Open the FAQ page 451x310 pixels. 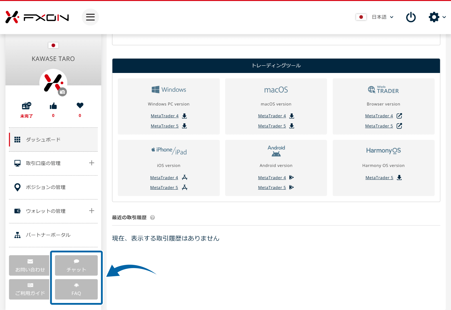76,289
